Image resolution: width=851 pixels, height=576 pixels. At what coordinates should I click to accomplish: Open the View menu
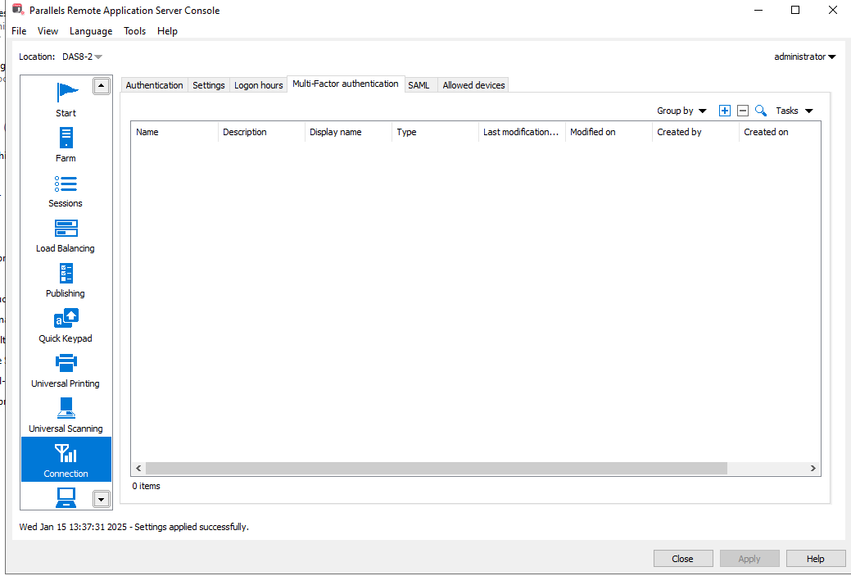point(48,31)
